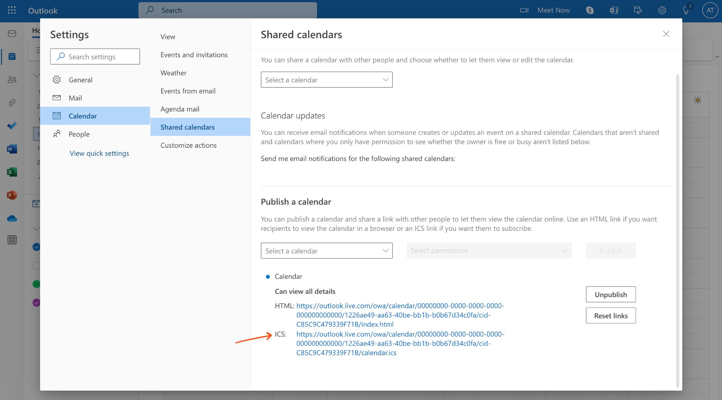Open Events and invitations settings
Image resolution: width=722 pixels, height=400 pixels.
(x=194, y=55)
